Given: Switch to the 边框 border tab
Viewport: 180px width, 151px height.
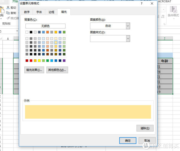Looking at the screenshot, I should click(51, 12).
